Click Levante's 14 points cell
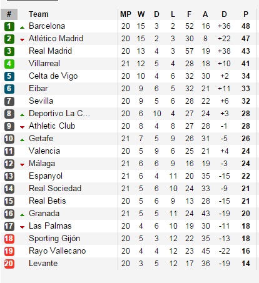259x283 pixels. point(246,264)
